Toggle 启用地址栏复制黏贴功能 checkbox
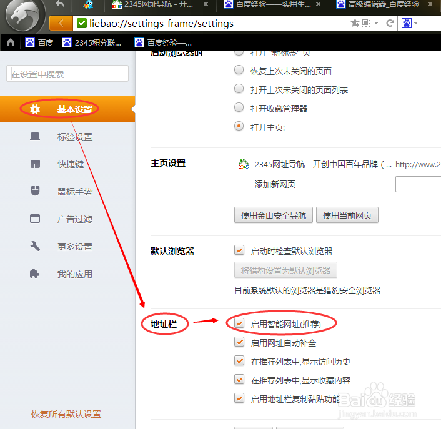The image size is (441, 429). (239, 398)
